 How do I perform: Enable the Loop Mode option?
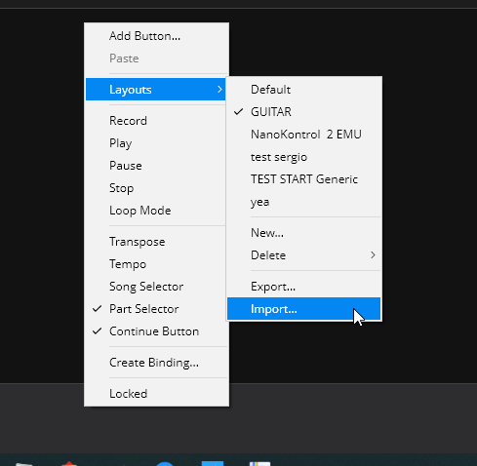tap(155, 211)
